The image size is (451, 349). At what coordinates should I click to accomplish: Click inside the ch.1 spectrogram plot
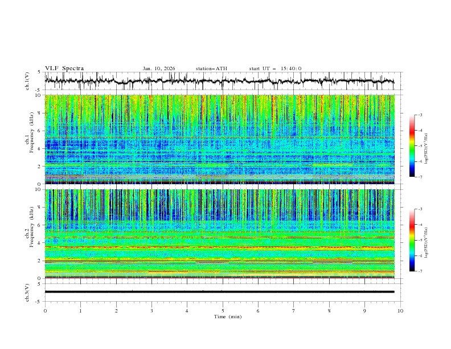pyautogui.click(x=219, y=139)
